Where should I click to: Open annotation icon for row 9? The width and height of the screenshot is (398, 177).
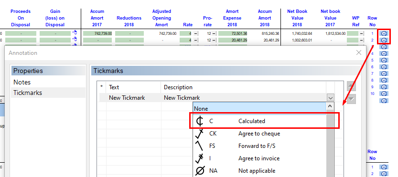(384, 87)
